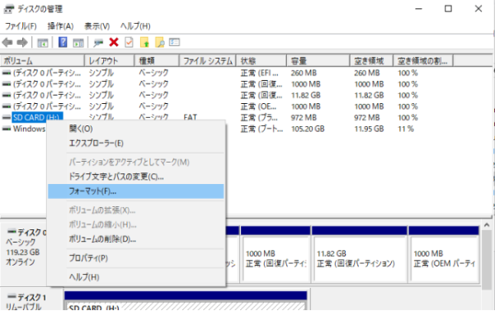
Task: Click greyed ボリュームの拡張(X)... menu item
Action: pyautogui.click(x=136, y=210)
